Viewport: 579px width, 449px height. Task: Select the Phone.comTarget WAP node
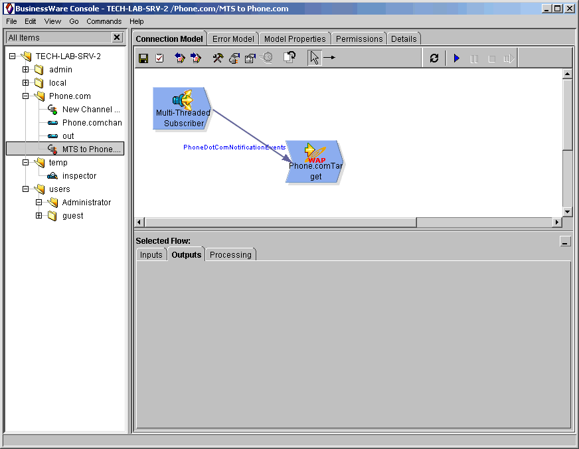315,161
